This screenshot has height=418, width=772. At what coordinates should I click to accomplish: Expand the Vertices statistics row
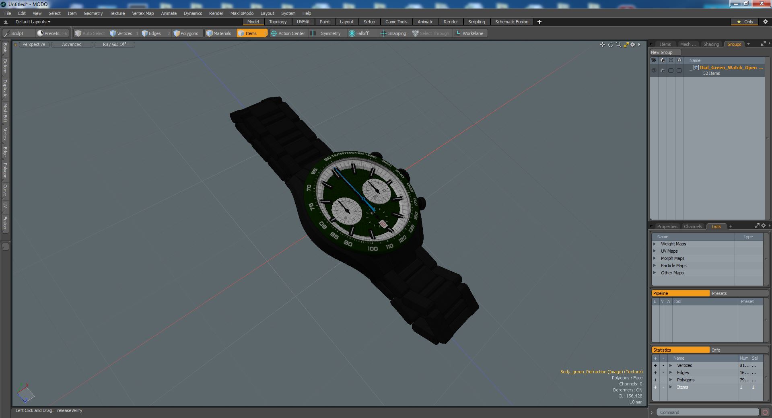[671, 365]
